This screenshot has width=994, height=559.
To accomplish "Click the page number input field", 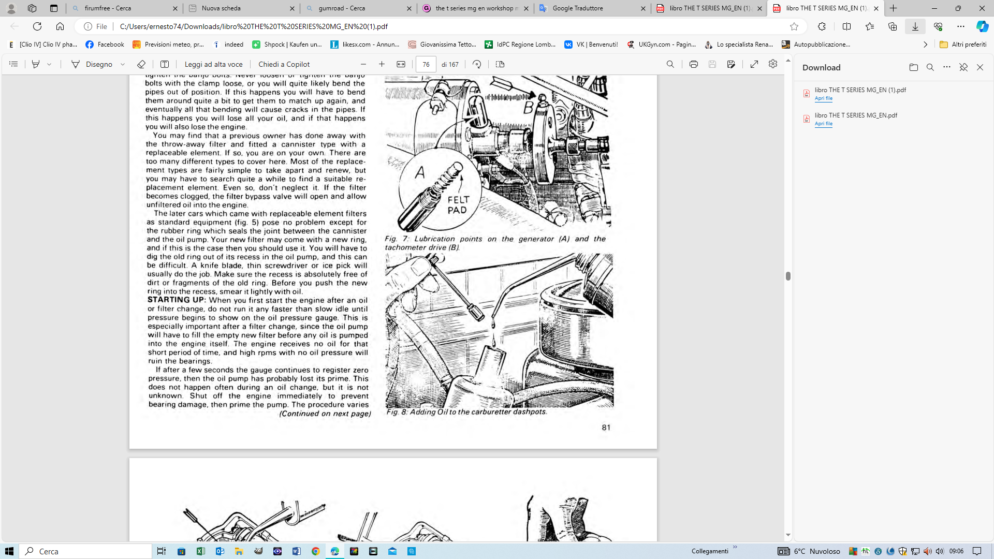I will click(426, 64).
